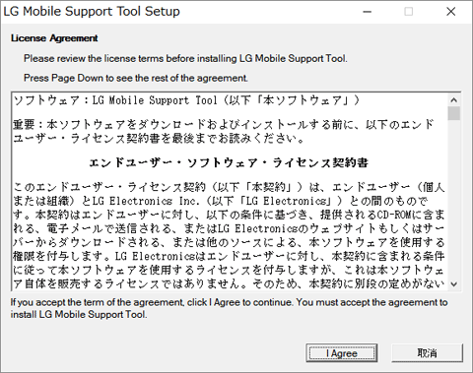This screenshot has width=473, height=373.
Task: Click the license scrollbar up arrow
Action: click(x=454, y=100)
